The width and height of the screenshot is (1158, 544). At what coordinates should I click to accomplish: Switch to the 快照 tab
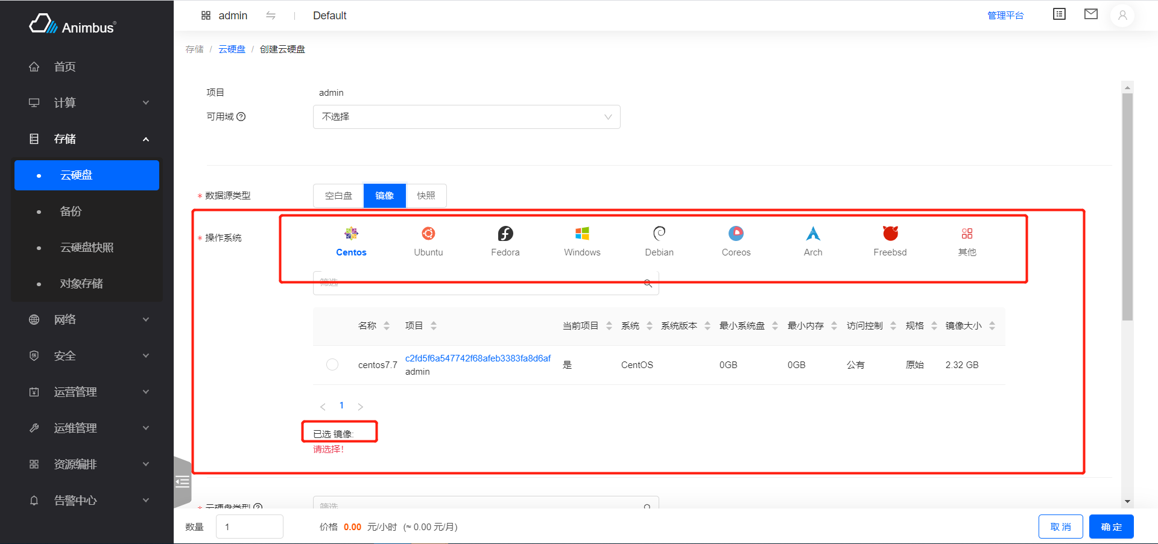coord(426,195)
